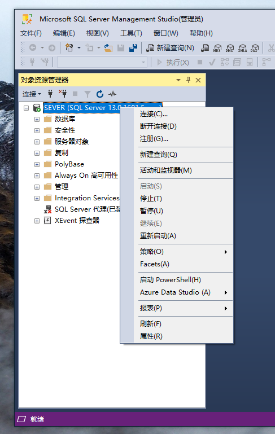Expand the 管理 folder
The width and height of the screenshot is (275, 434).
click(37, 187)
